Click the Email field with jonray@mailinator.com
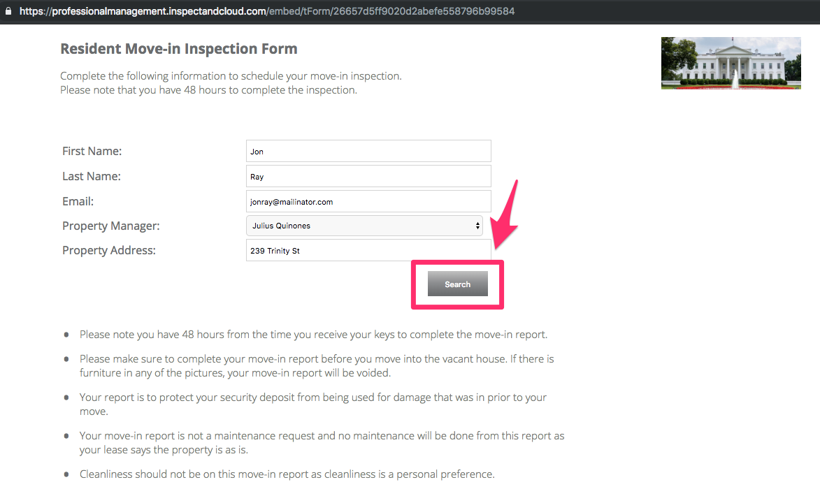 (368, 201)
